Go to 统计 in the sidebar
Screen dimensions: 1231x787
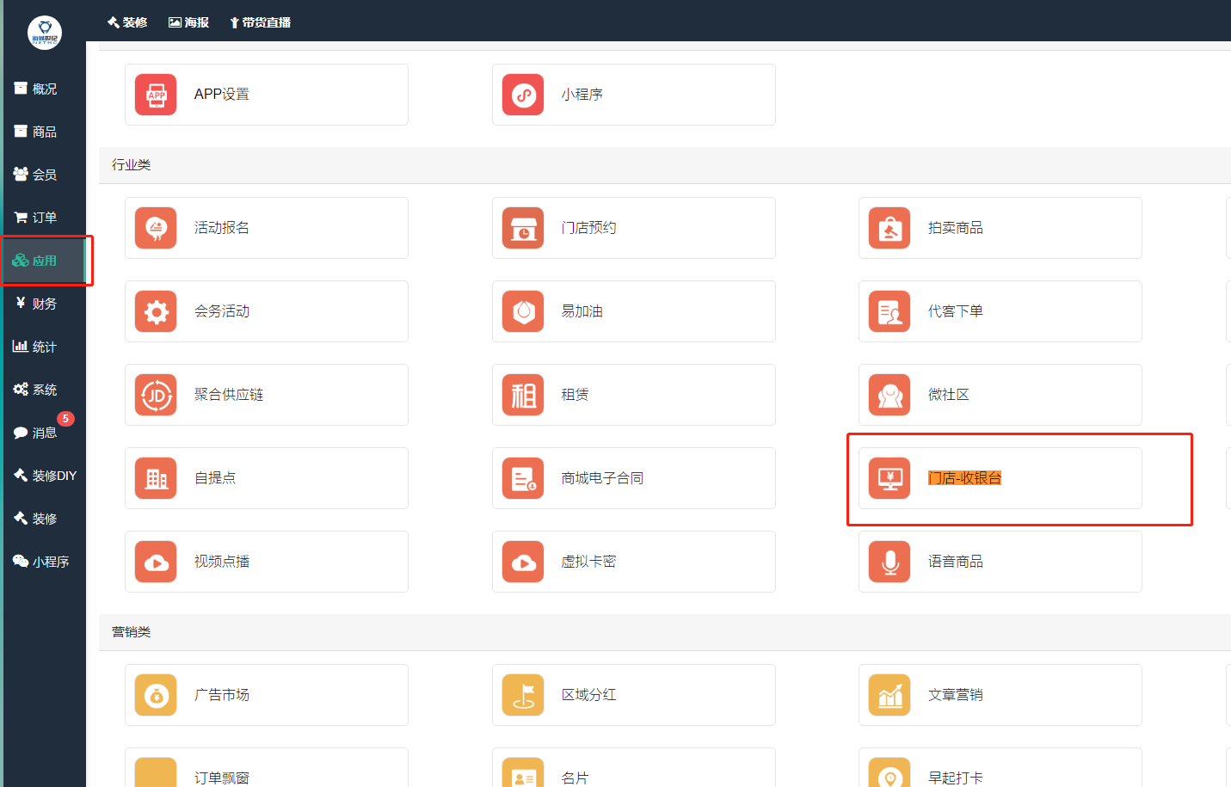pyautogui.click(x=43, y=347)
